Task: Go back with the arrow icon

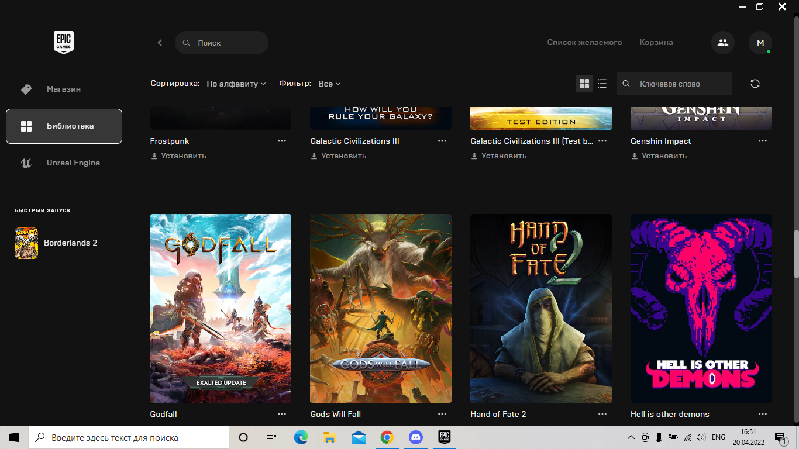Action: click(x=160, y=43)
